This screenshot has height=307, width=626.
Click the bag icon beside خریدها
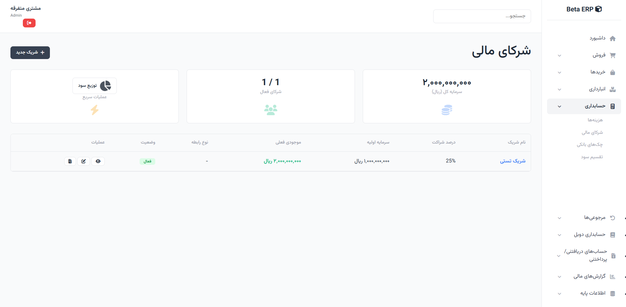613,72
